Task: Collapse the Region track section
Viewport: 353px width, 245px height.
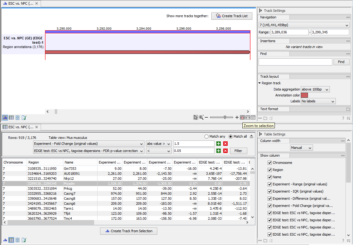Action: coord(260,83)
